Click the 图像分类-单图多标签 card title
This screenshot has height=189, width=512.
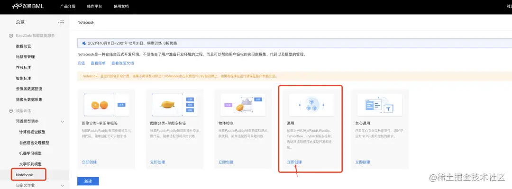pos(168,123)
